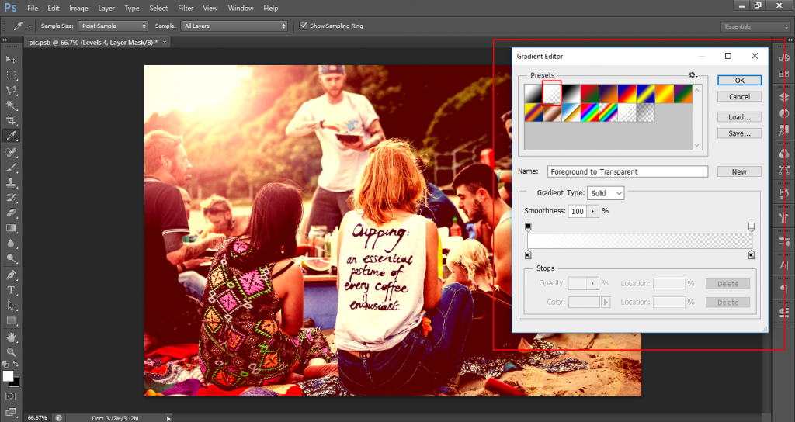795x422 pixels.
Task: Select the rainbow Spectrum gradient preset
Action: click(x=590, y=112)
